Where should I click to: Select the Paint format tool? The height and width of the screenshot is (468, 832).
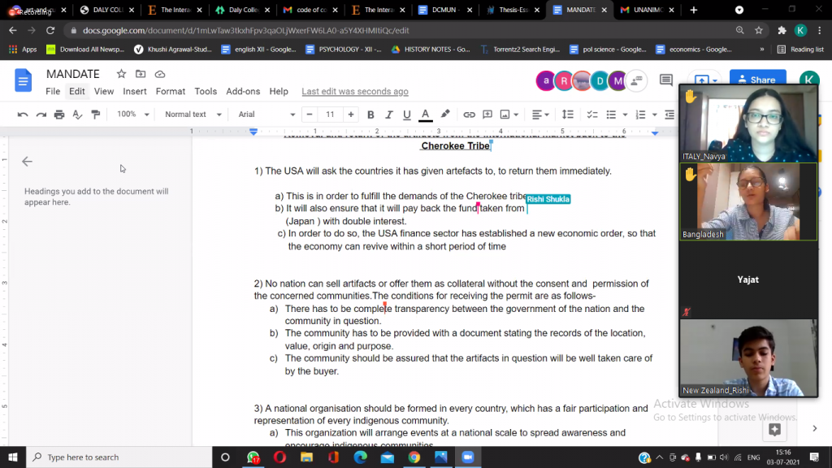pyautogui.click(x=96, y=114)
